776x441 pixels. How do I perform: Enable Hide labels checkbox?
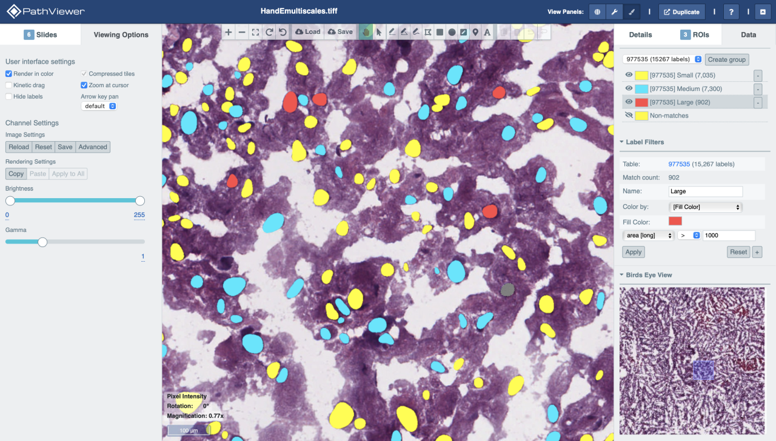click(8, 96)
